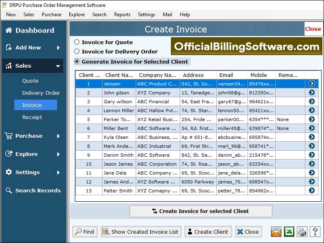Open the Explore menu in menu bar
Screen dimensions: 324x243
click(x=77, y=15)
